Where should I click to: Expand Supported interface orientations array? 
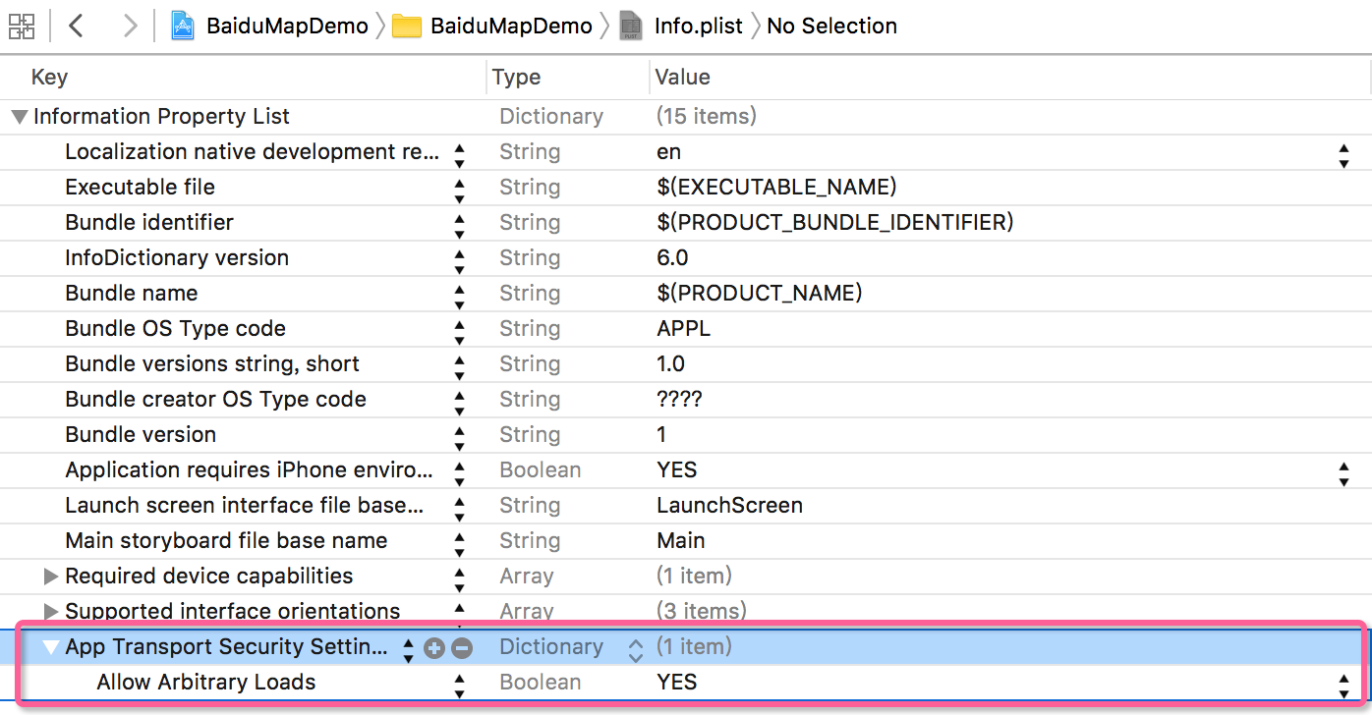click(51, 612)
